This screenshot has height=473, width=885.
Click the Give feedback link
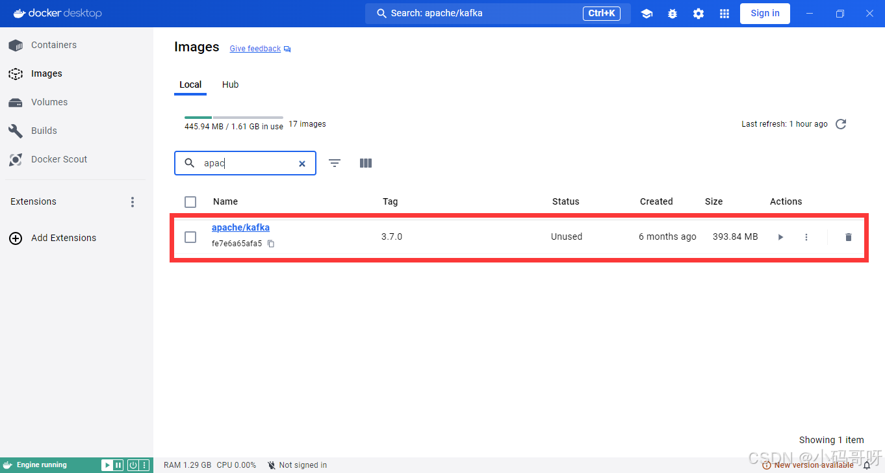(x=255, y=49)
